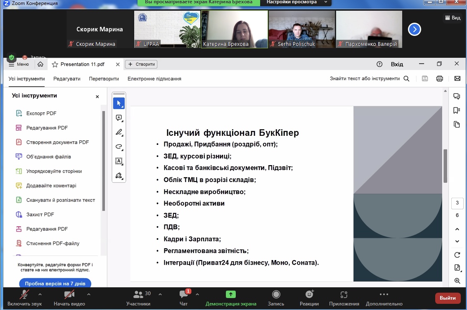Rotate the page view clockwise
This screenshot has height=310, width=467.
coord(457,255)
